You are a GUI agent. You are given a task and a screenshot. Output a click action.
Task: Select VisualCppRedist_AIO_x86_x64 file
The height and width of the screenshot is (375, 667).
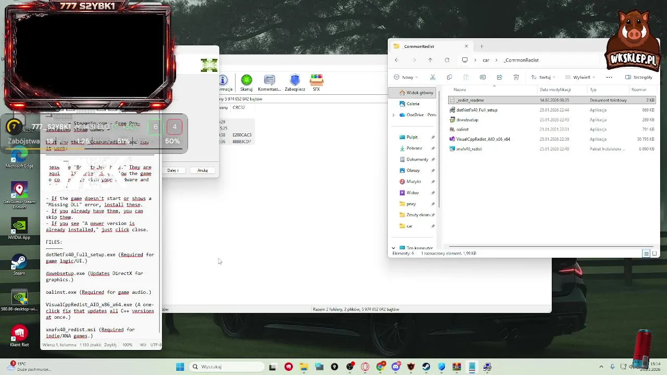[551, 139]
